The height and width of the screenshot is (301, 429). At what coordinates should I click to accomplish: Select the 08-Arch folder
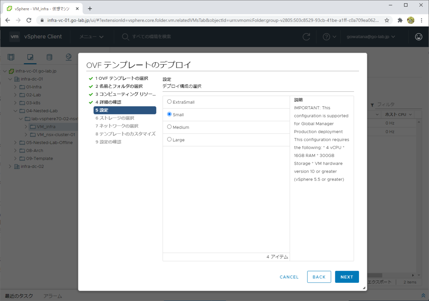tap(35, 150)
